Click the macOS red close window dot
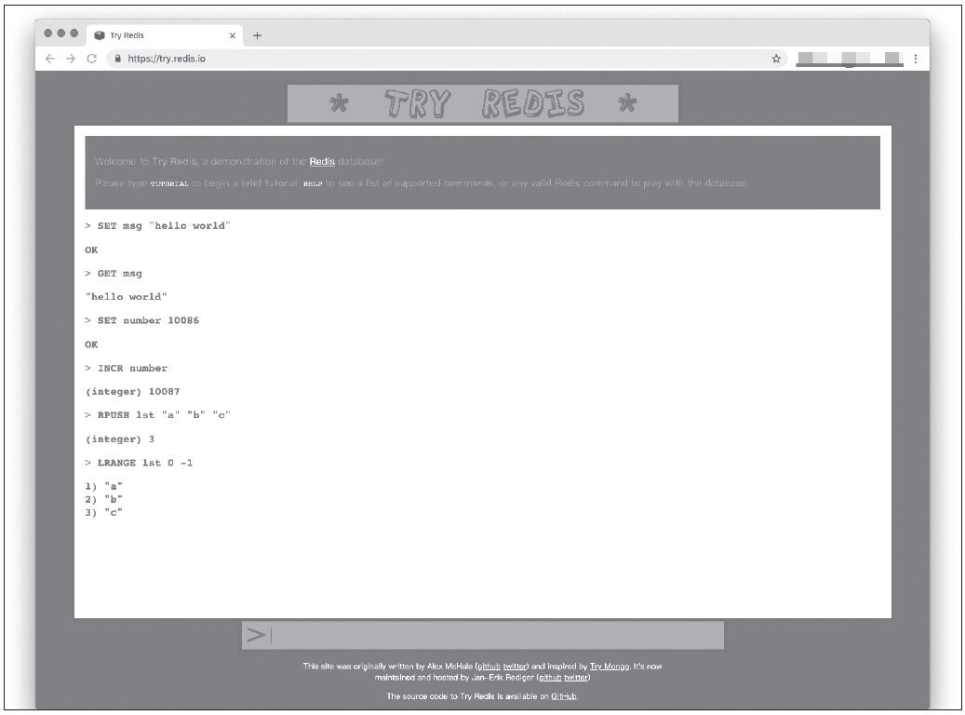The width and height of the screenshot is (965, 715). coord(48,34)
